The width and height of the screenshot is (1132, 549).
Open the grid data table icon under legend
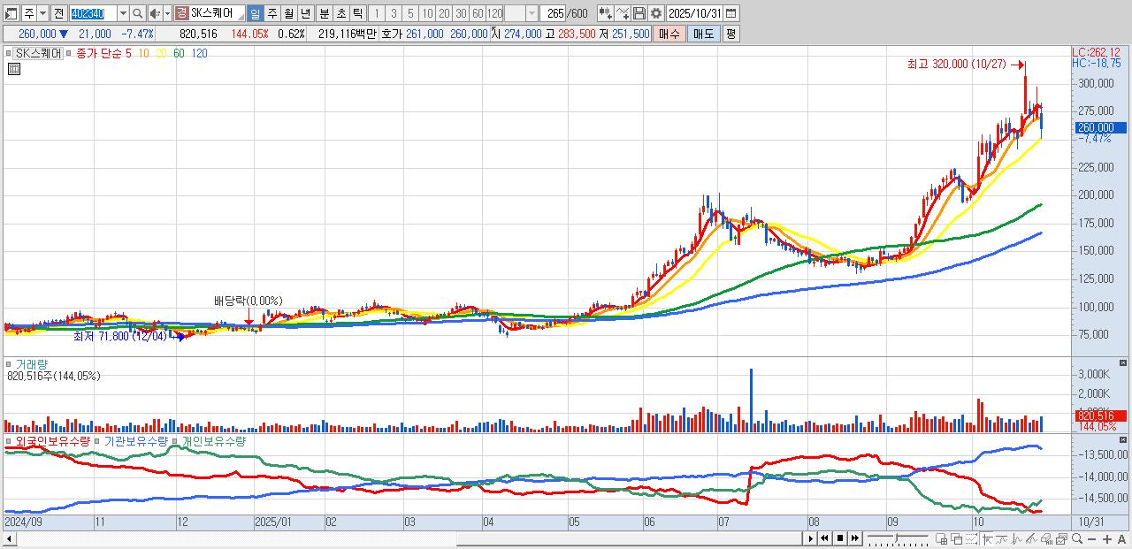click(x=14, y=69)
